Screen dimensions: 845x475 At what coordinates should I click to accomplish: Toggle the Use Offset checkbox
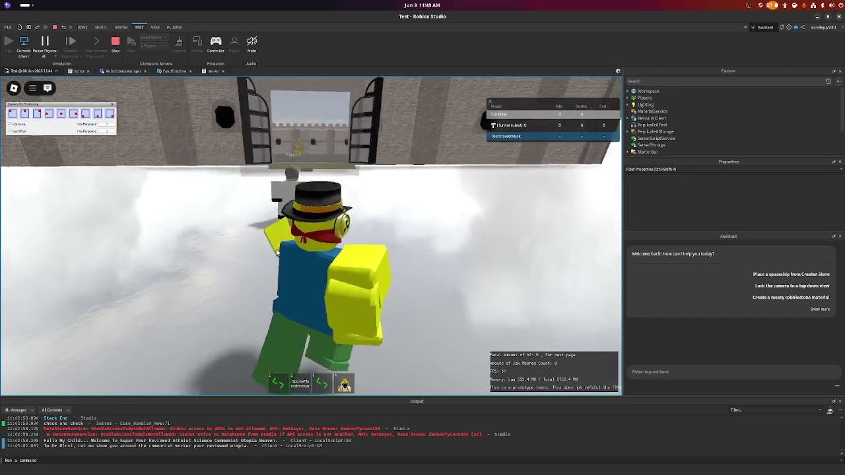pyautogui.click(x=9, y=131)
